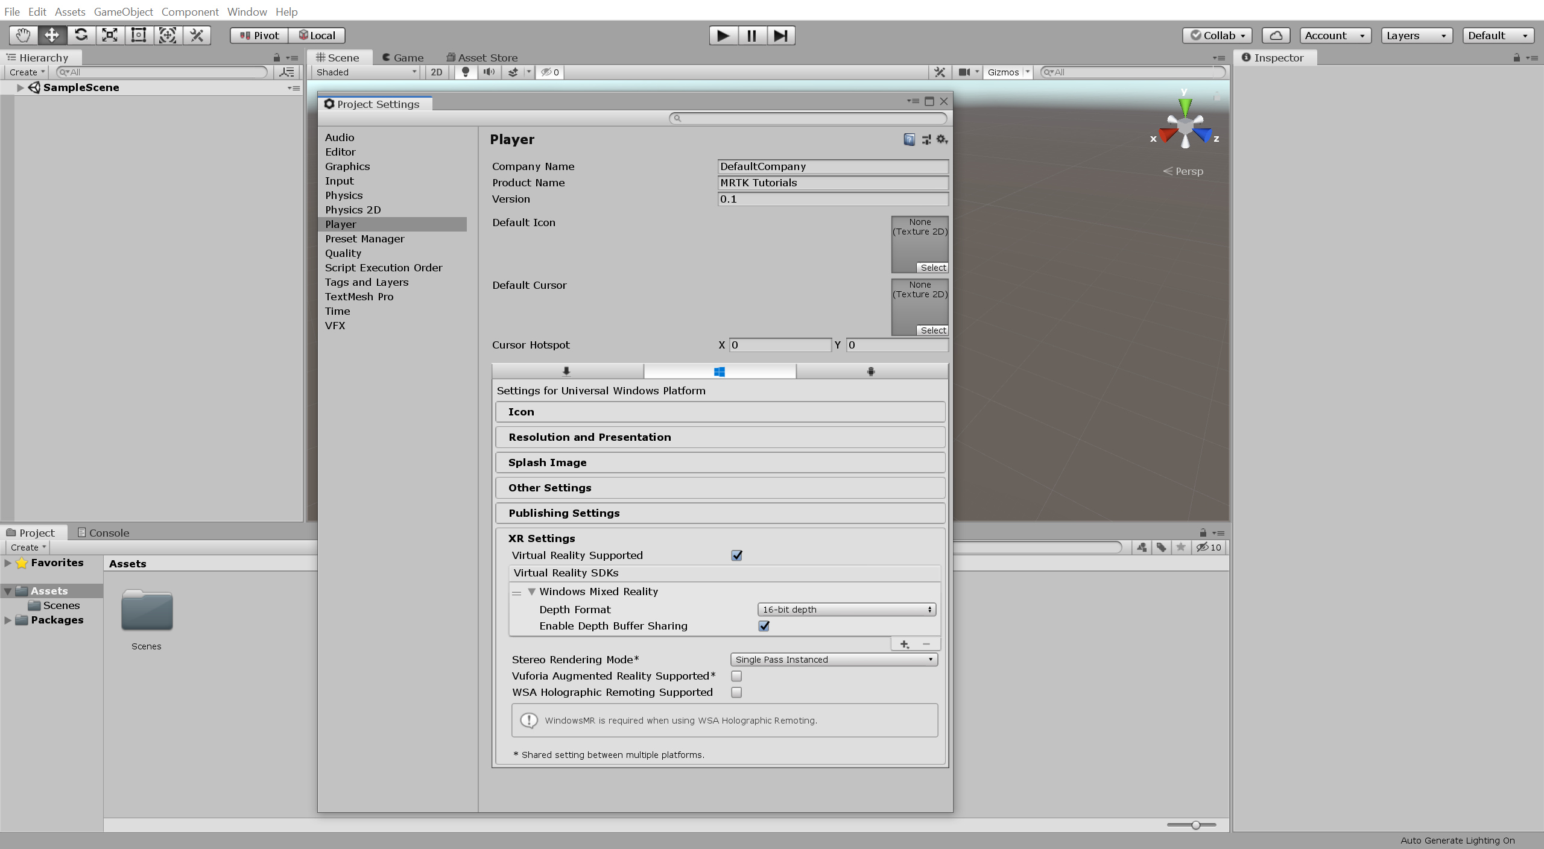Open the cloud Services button
This screenshot has width=1544, height=849.
[x=1276, y=36]
